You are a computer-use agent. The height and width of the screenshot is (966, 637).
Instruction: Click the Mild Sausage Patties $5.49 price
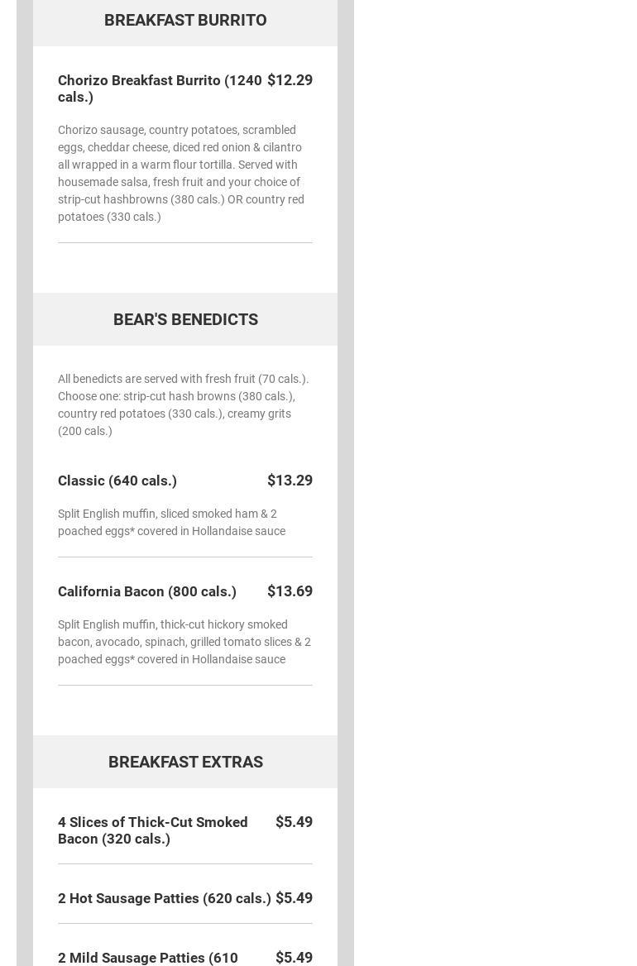(294, 958)
